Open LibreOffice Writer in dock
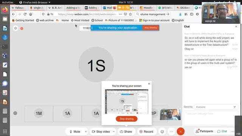 point(5,28)
